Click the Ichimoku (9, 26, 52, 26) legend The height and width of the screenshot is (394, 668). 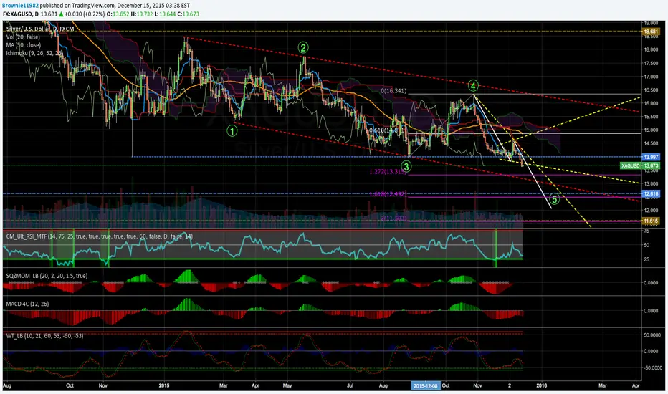(x=34, y=53)
